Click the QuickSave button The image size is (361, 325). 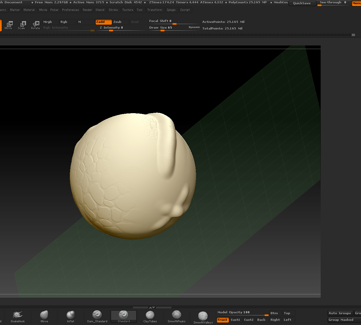pos(302,3)
